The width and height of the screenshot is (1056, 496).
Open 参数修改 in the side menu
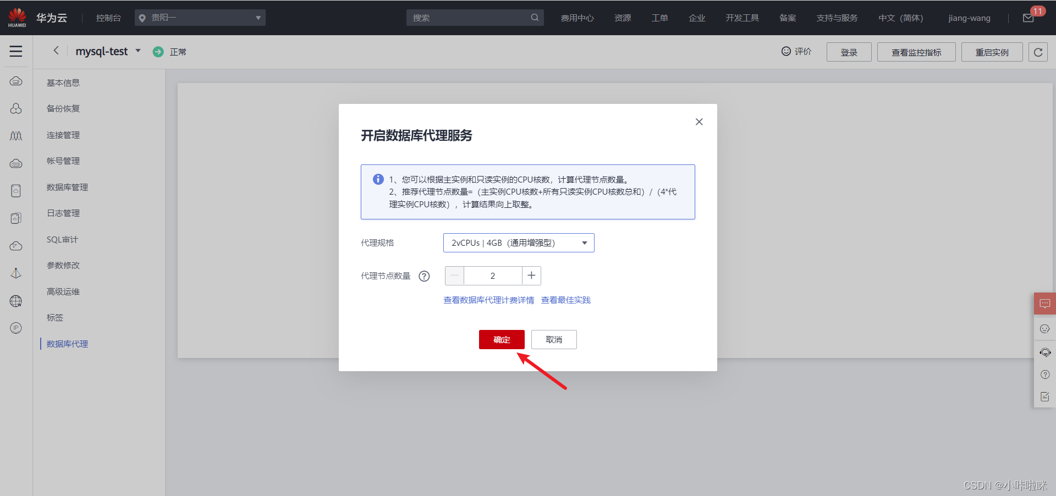[x=63, y=265]
